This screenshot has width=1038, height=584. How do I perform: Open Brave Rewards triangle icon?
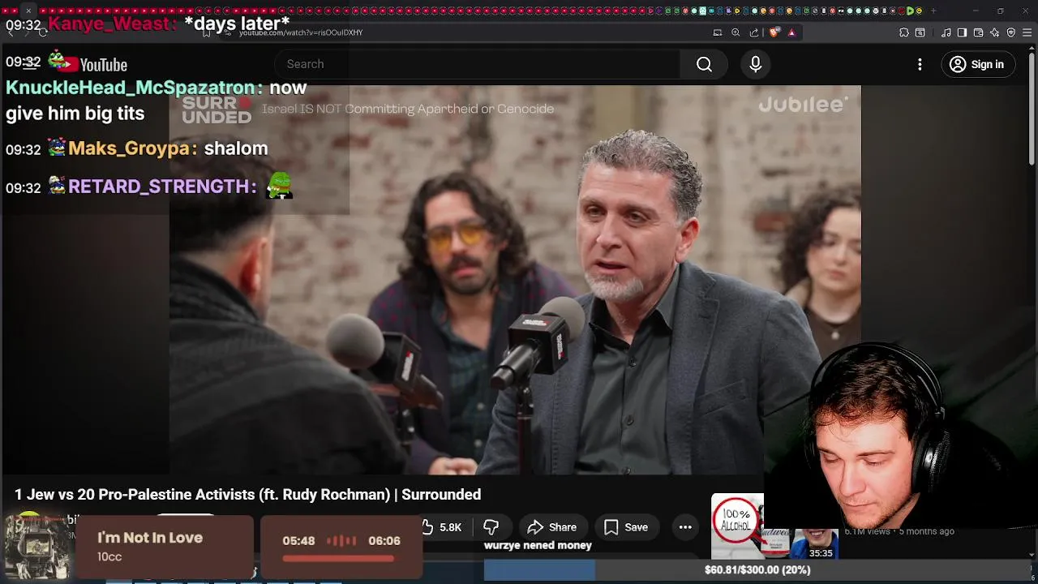791,32
